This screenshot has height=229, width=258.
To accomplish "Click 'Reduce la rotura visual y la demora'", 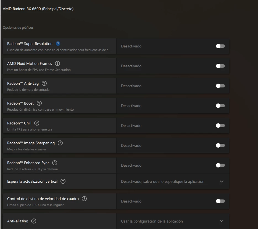I will pos(32,169).
